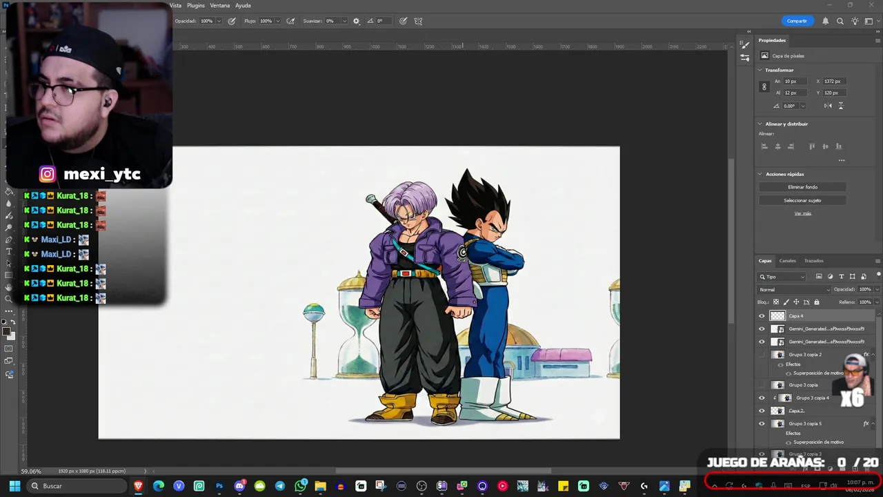Hide the Grupo 3 copia 5 layer
883x497 pixels.
(762, 424)
